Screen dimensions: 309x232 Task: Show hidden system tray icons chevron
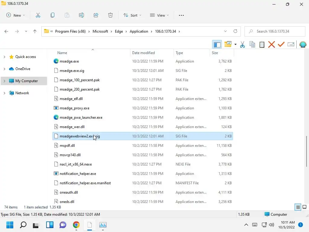(x=246, y=225)
